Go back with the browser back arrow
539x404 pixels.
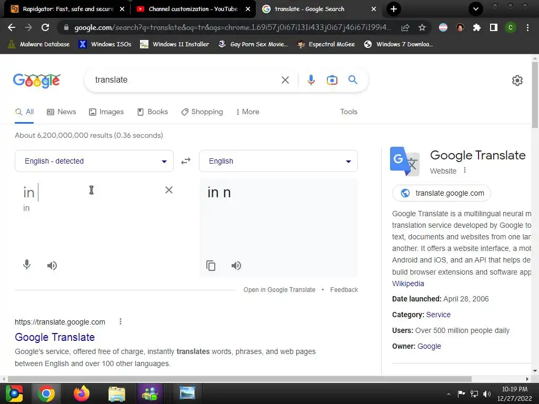pos(12,27)
